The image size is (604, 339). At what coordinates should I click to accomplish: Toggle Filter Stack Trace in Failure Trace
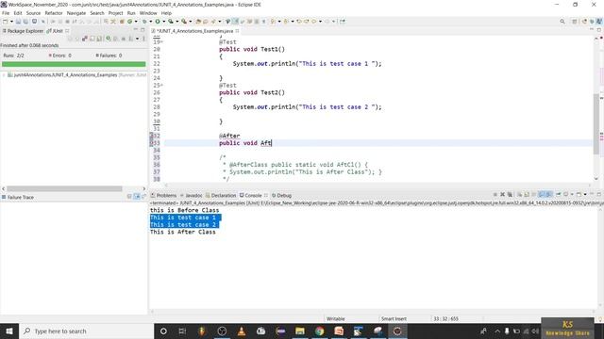click(x=137, y=197)
